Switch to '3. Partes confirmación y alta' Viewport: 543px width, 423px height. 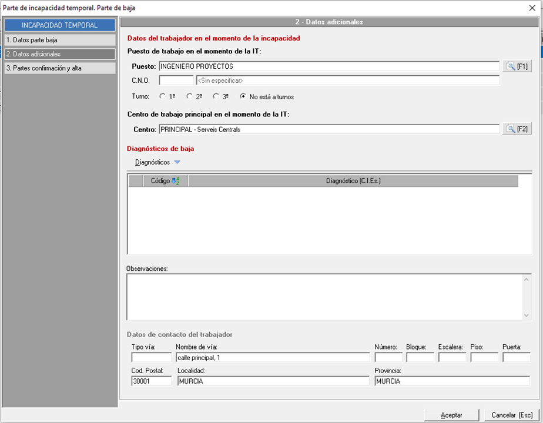click(59, 68)
